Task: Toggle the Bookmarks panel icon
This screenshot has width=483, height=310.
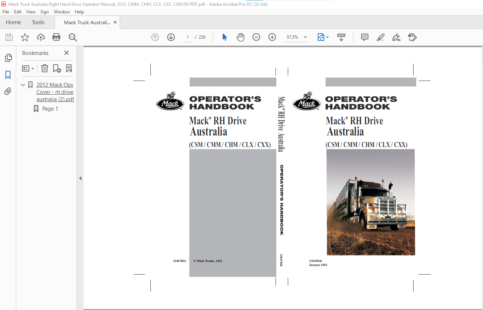Action: (8, 75)
